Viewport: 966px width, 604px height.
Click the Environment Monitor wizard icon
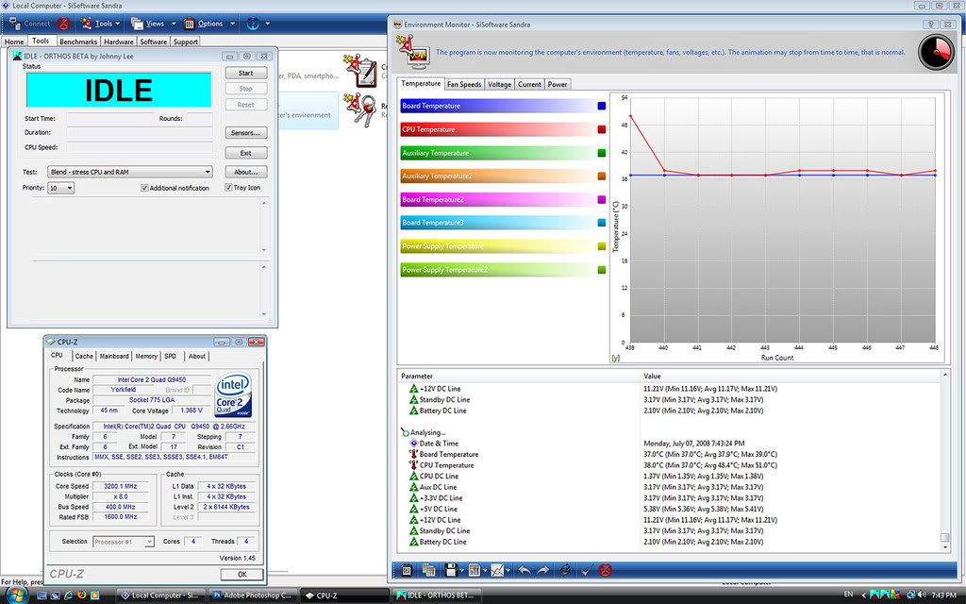(x=413, y=53)
